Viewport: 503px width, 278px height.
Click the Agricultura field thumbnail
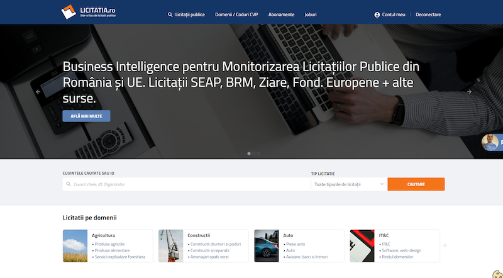click(75, 246)
